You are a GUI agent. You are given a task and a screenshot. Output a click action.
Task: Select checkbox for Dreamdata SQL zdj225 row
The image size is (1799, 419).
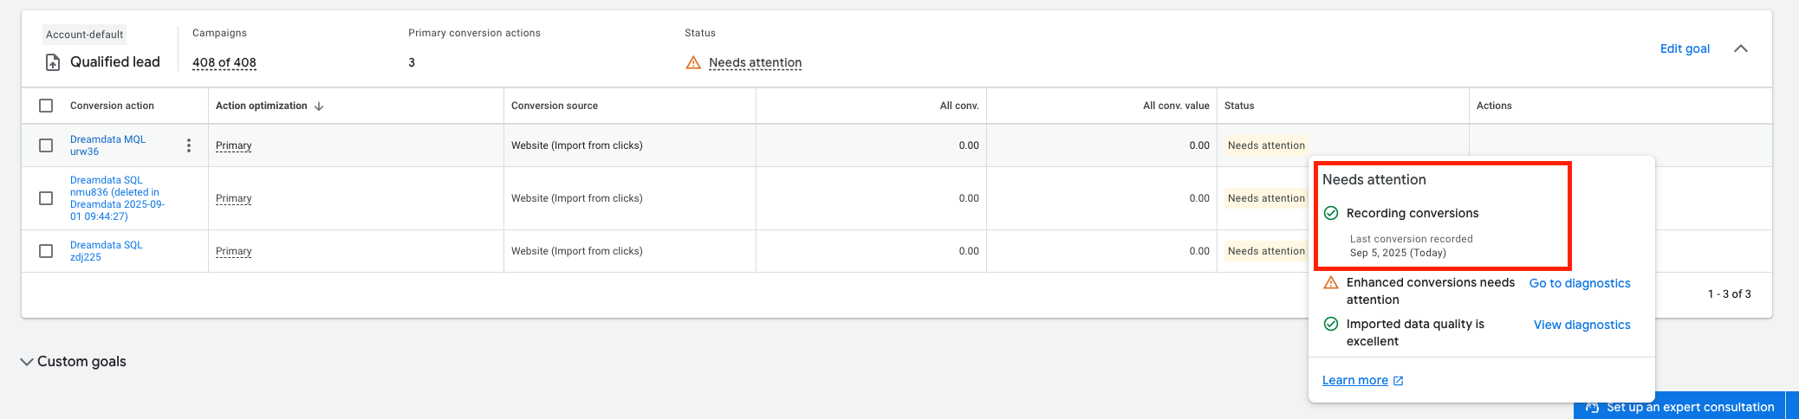[x=46, y=251]
